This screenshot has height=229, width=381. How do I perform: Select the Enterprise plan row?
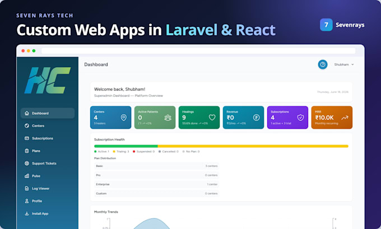coord(157,184)
